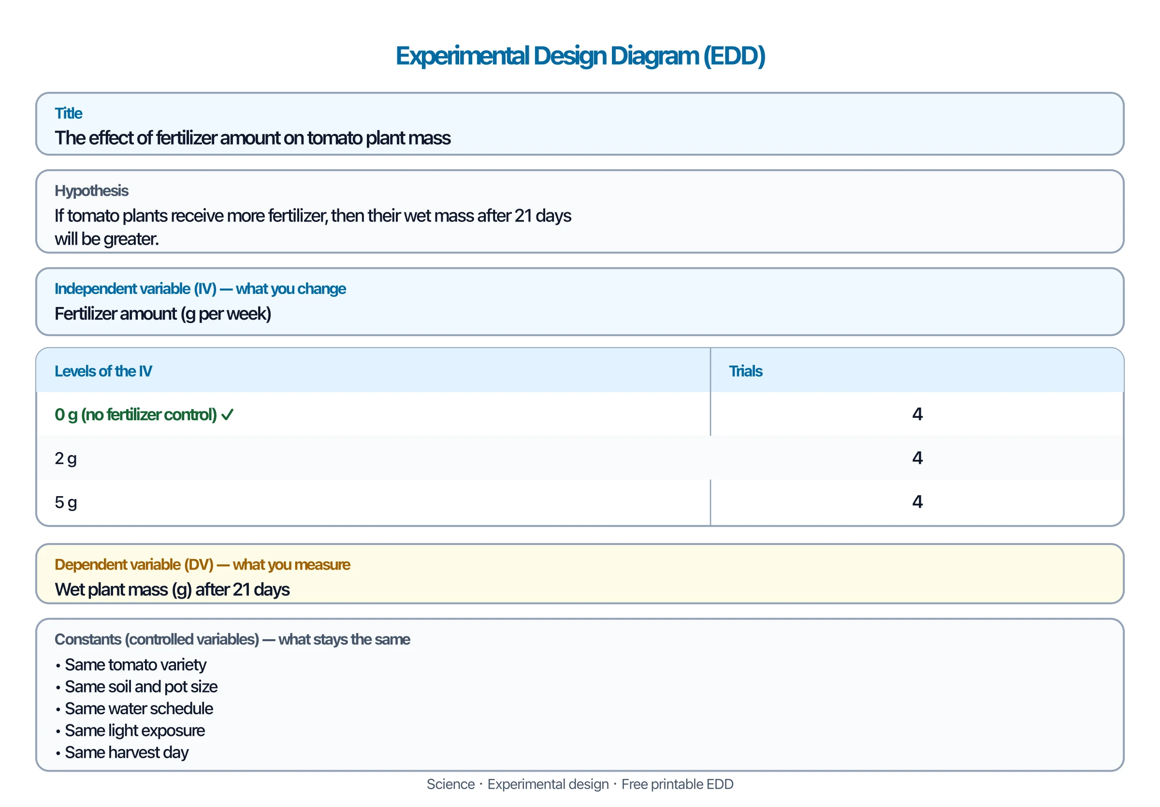The height and width of the screenshot is (807, 1160).
Task: Click the Dependent variable (DV) heading
Action: [202, 564]
